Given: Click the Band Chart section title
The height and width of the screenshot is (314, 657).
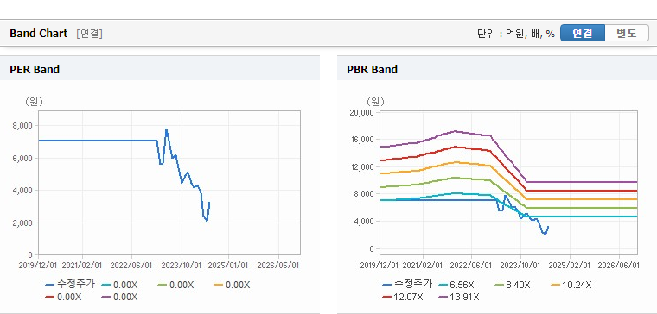Looking at the screenshot, I should [39, 34].
